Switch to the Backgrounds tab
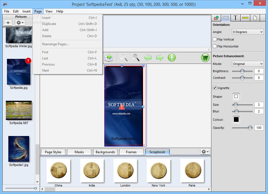268x194 pixels. (105, 152)
